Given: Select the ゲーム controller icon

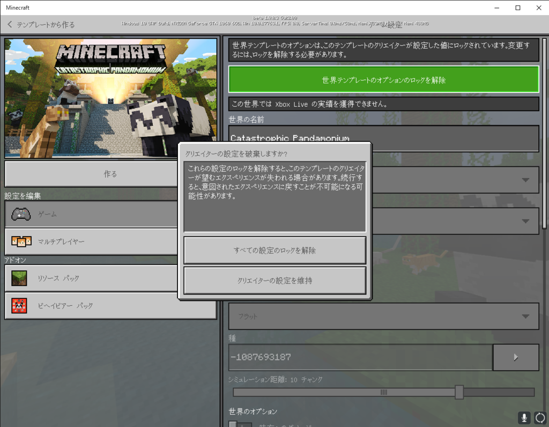Looking at the screenshot, I should click(21, 214).
